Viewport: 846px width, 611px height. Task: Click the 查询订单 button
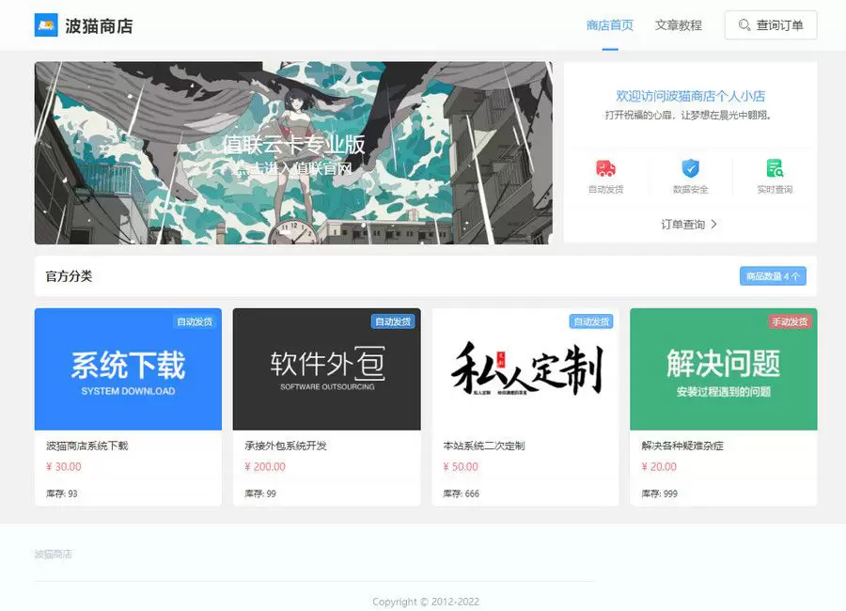pyautogui.click(x=771, y=24)
